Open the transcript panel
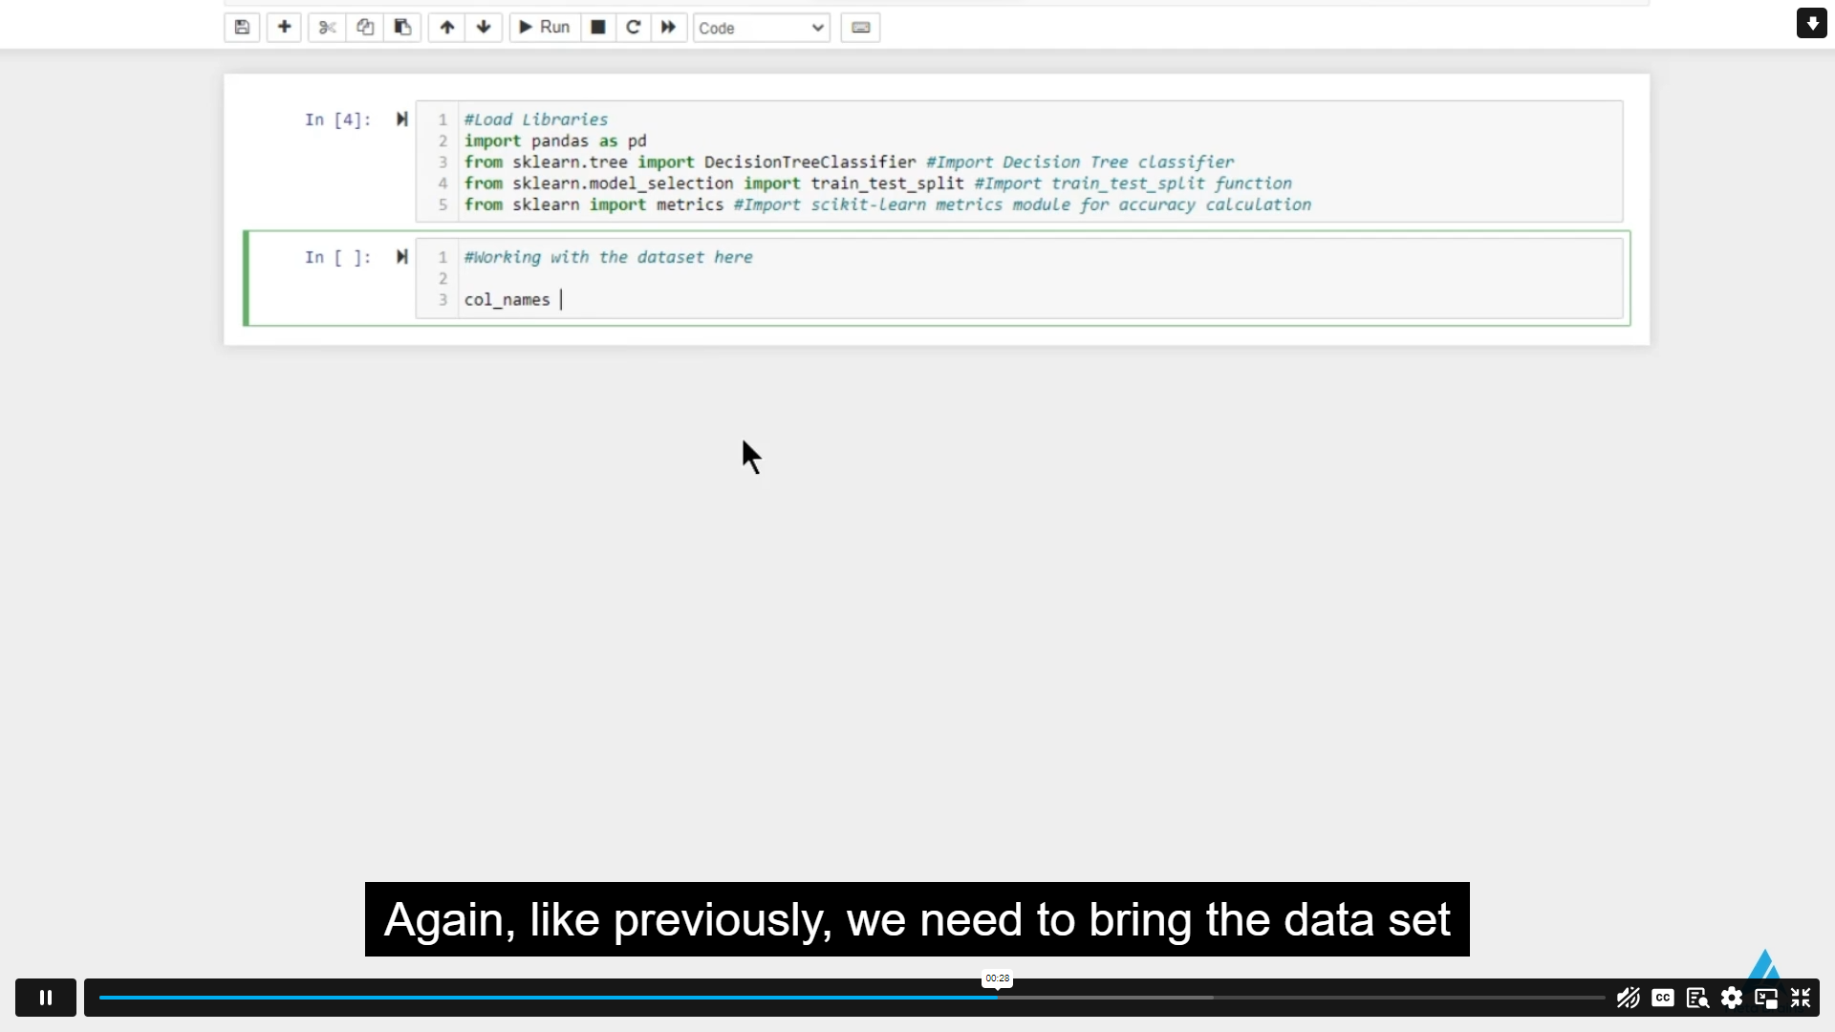This screenshot has width=1835, height=1032. (1697, 998)
